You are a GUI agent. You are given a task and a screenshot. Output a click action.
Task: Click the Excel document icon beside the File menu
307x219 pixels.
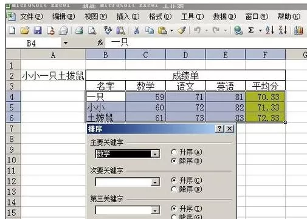tap(11, 16)
